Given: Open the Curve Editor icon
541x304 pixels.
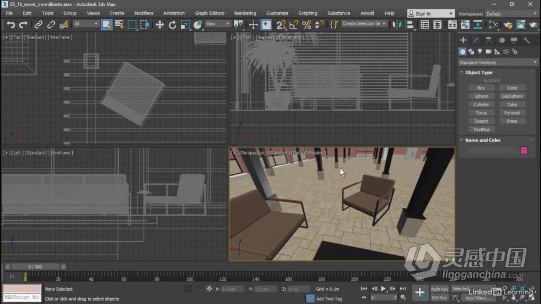Looking at the screenshot, I should (465, 24).
